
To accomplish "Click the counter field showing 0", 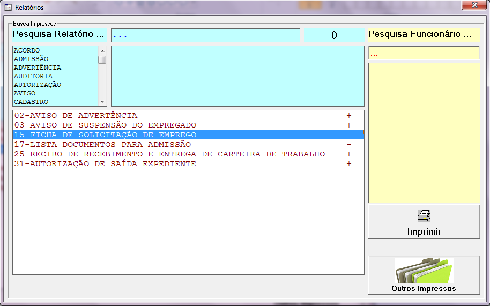I will tap(334, 35).
